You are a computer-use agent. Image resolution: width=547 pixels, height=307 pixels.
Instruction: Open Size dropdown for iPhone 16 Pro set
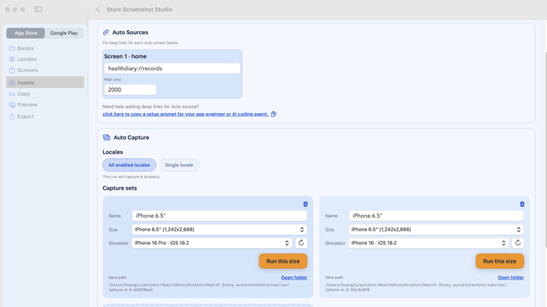[x=219, y=229]
